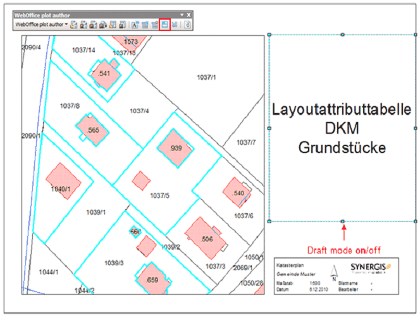Click the toolbar icon immediately left of the 'A' text tool
The height and width of the screenshot is (318, 420).
(x=122, y=25)
